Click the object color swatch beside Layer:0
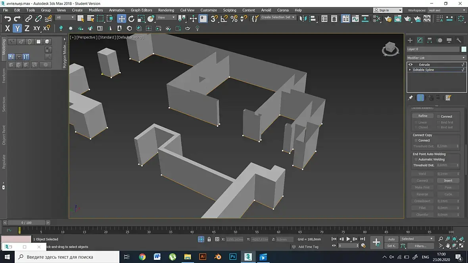This screenshot has width=468, height=263. pos(464,49)
